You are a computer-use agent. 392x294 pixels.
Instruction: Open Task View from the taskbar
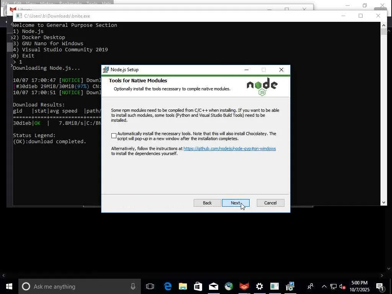point(150,286)
